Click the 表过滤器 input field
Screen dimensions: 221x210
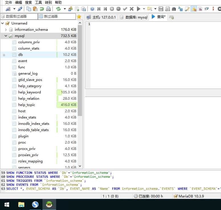(x=57, y=17)
